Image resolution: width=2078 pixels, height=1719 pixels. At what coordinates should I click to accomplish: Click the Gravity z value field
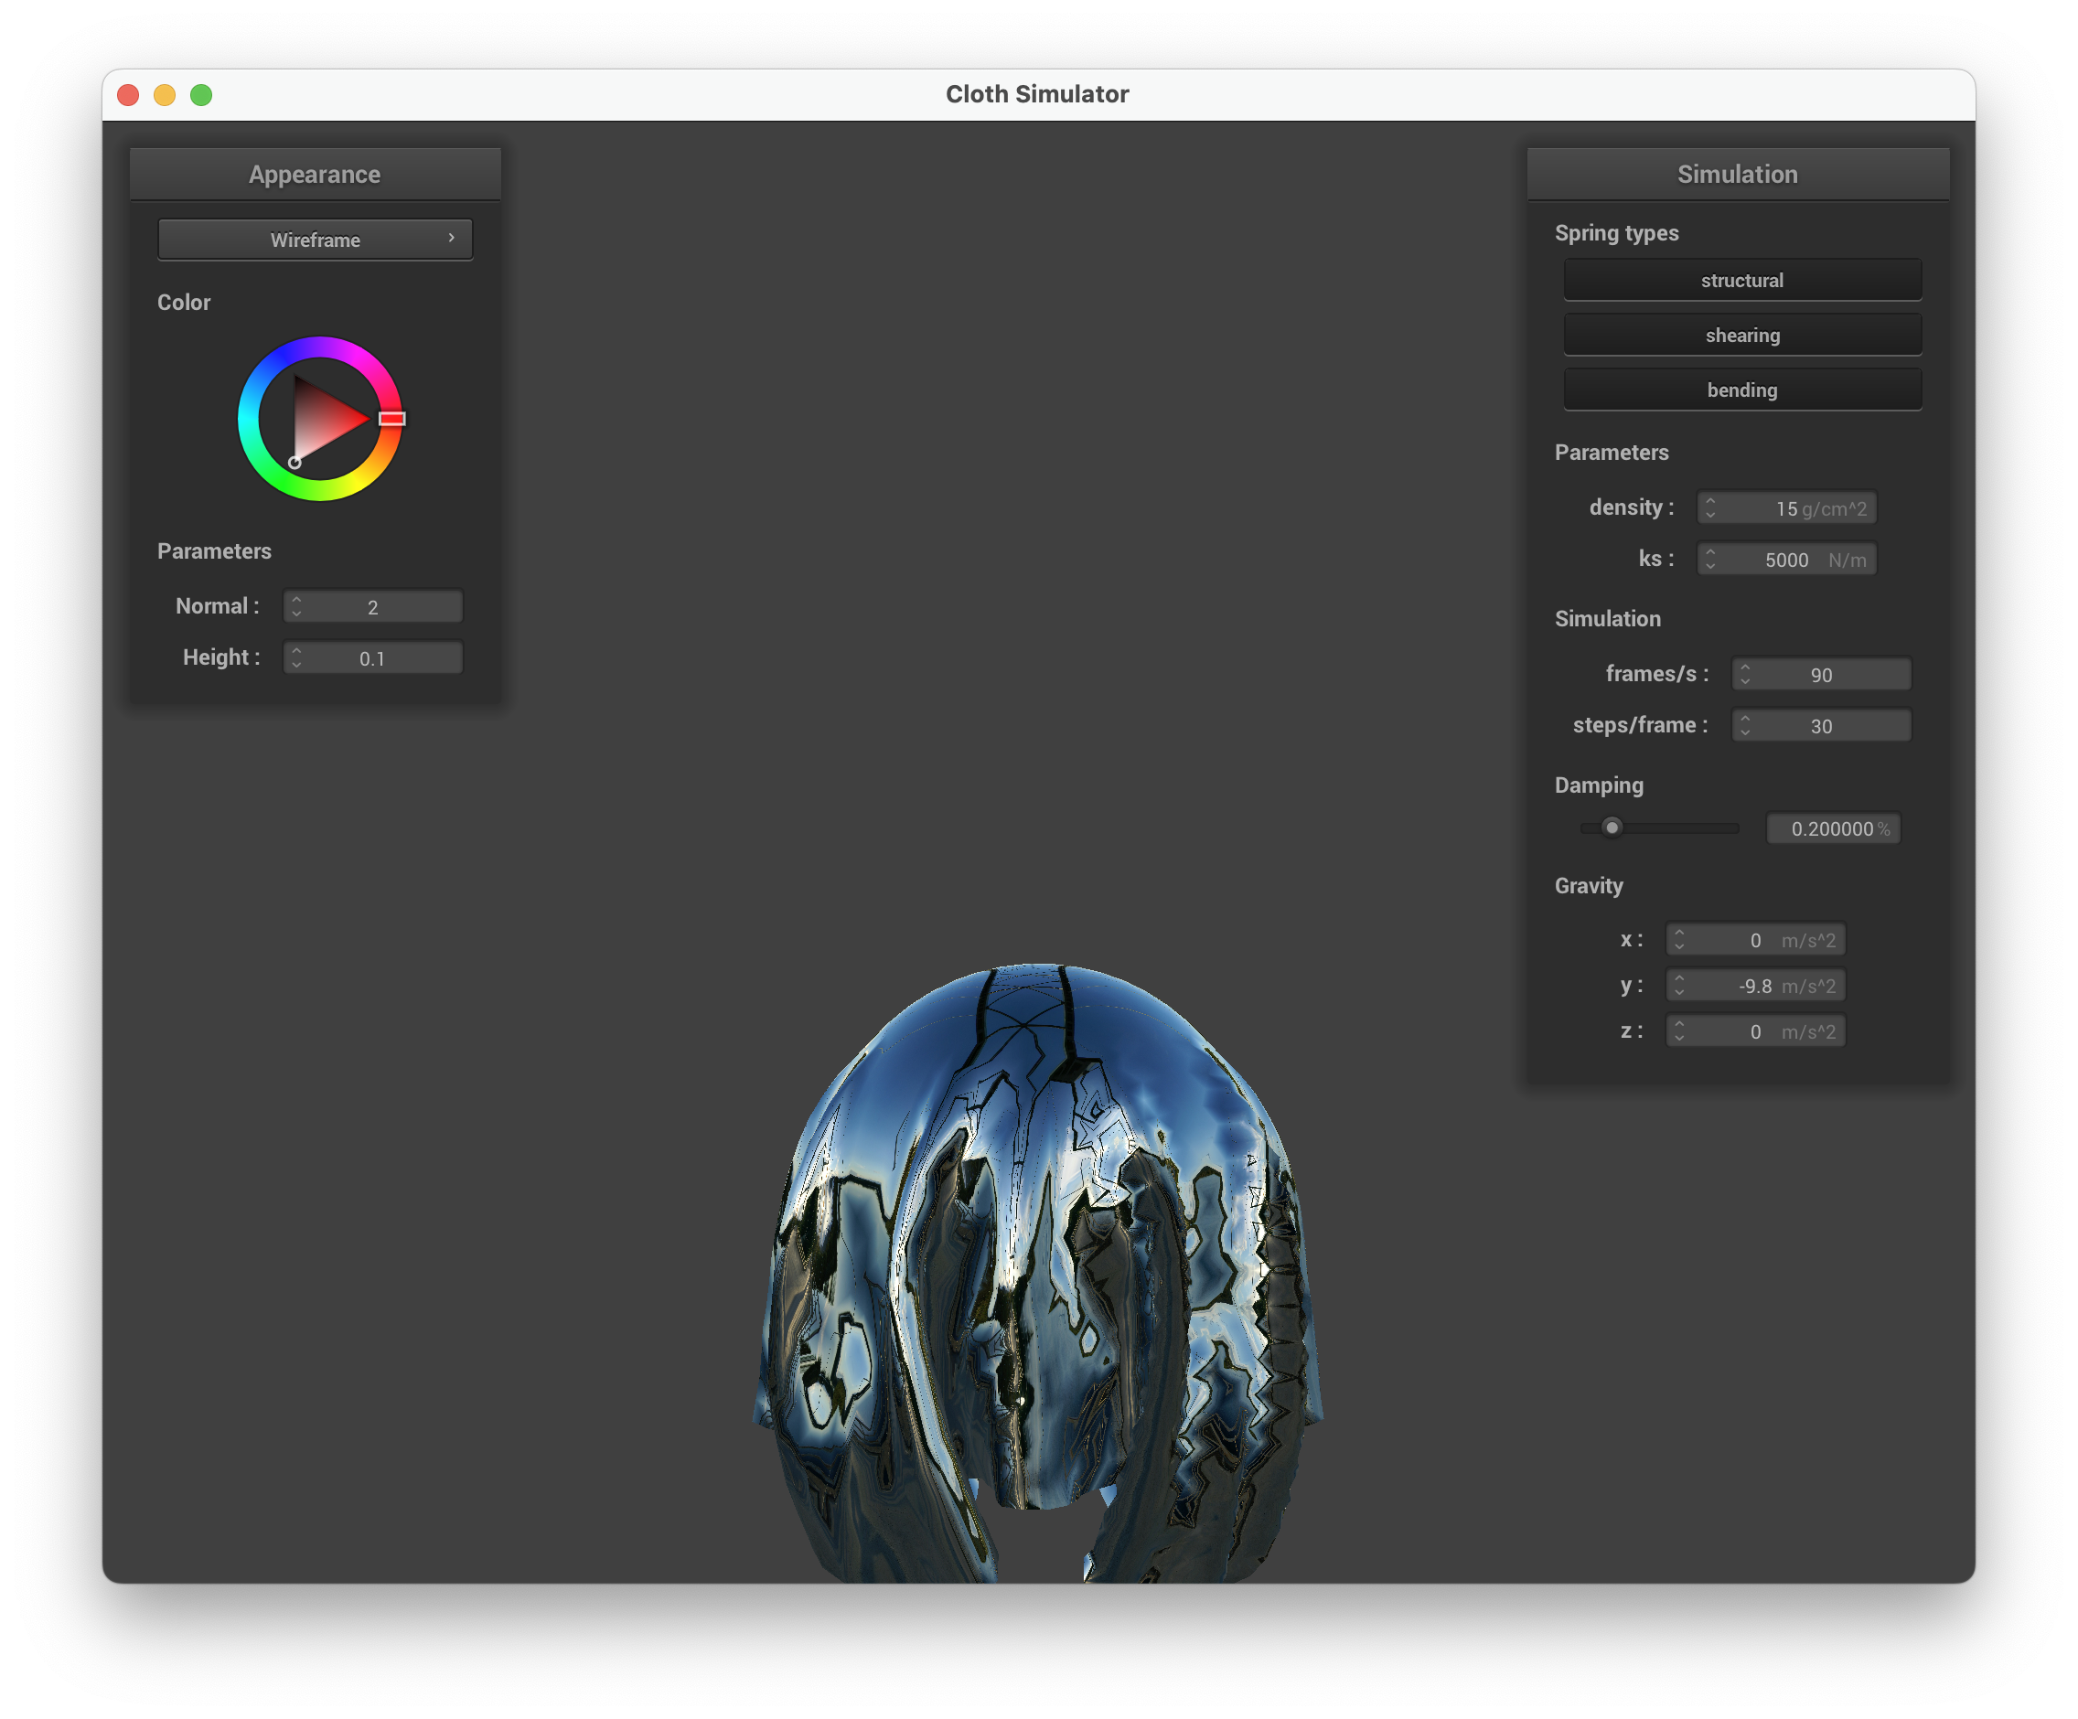[x=1754, y=1030]
